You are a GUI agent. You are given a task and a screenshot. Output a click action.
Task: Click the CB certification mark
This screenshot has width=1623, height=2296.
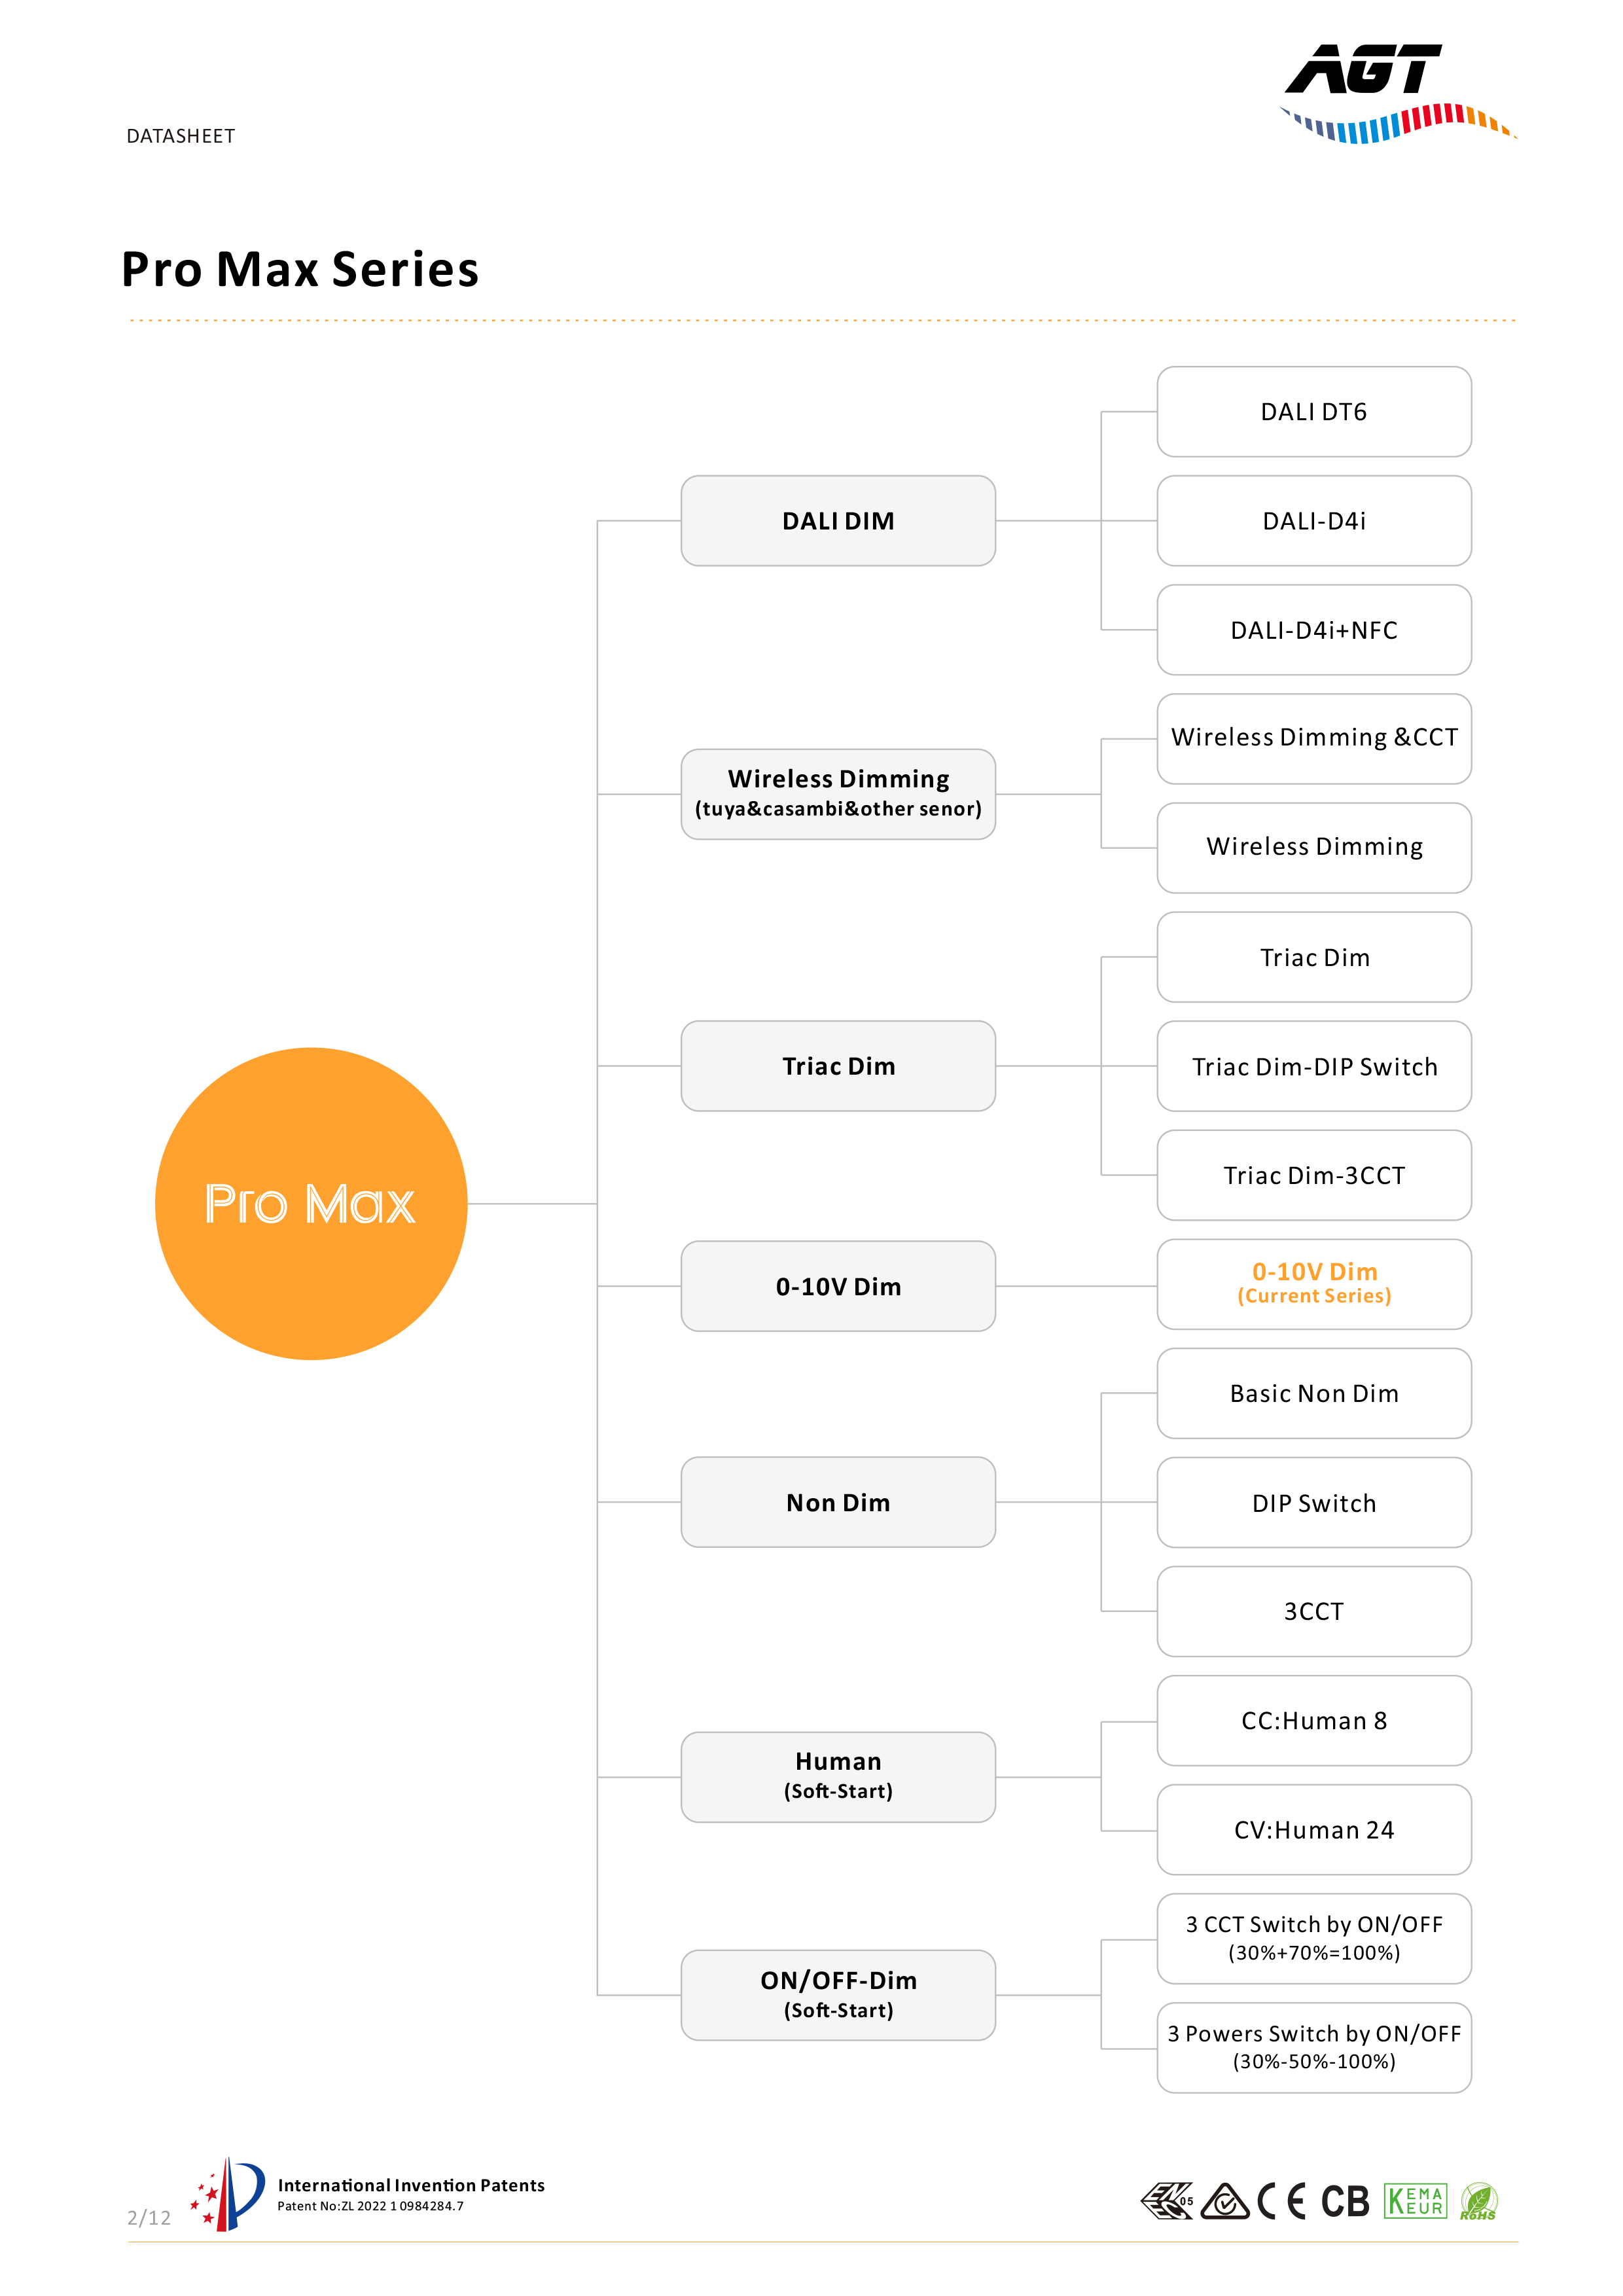pyautogui.click(x=1344, y=2201)
